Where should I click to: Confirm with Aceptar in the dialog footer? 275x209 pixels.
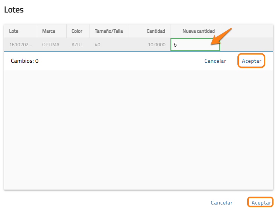[261, 203]
